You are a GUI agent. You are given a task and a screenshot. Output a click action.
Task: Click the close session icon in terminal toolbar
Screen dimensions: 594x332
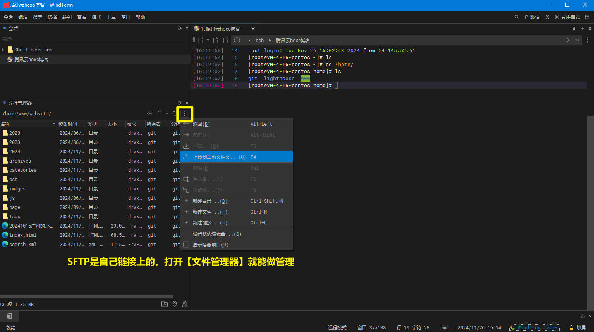(x=216, y=40)
